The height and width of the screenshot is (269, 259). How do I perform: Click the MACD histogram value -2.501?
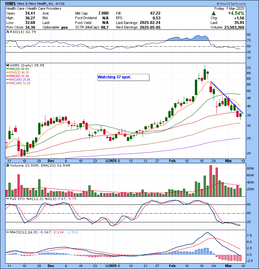coord(72,232)
